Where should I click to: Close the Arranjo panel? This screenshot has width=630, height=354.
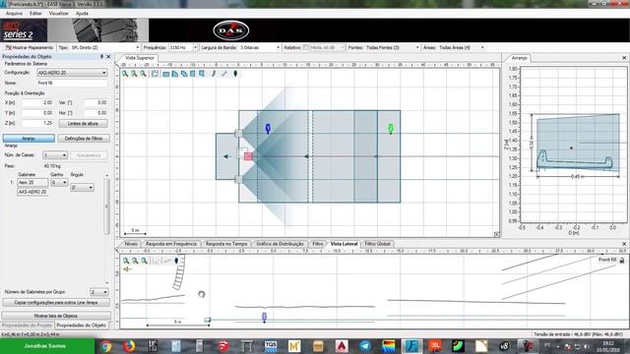(x=624, y=58)
